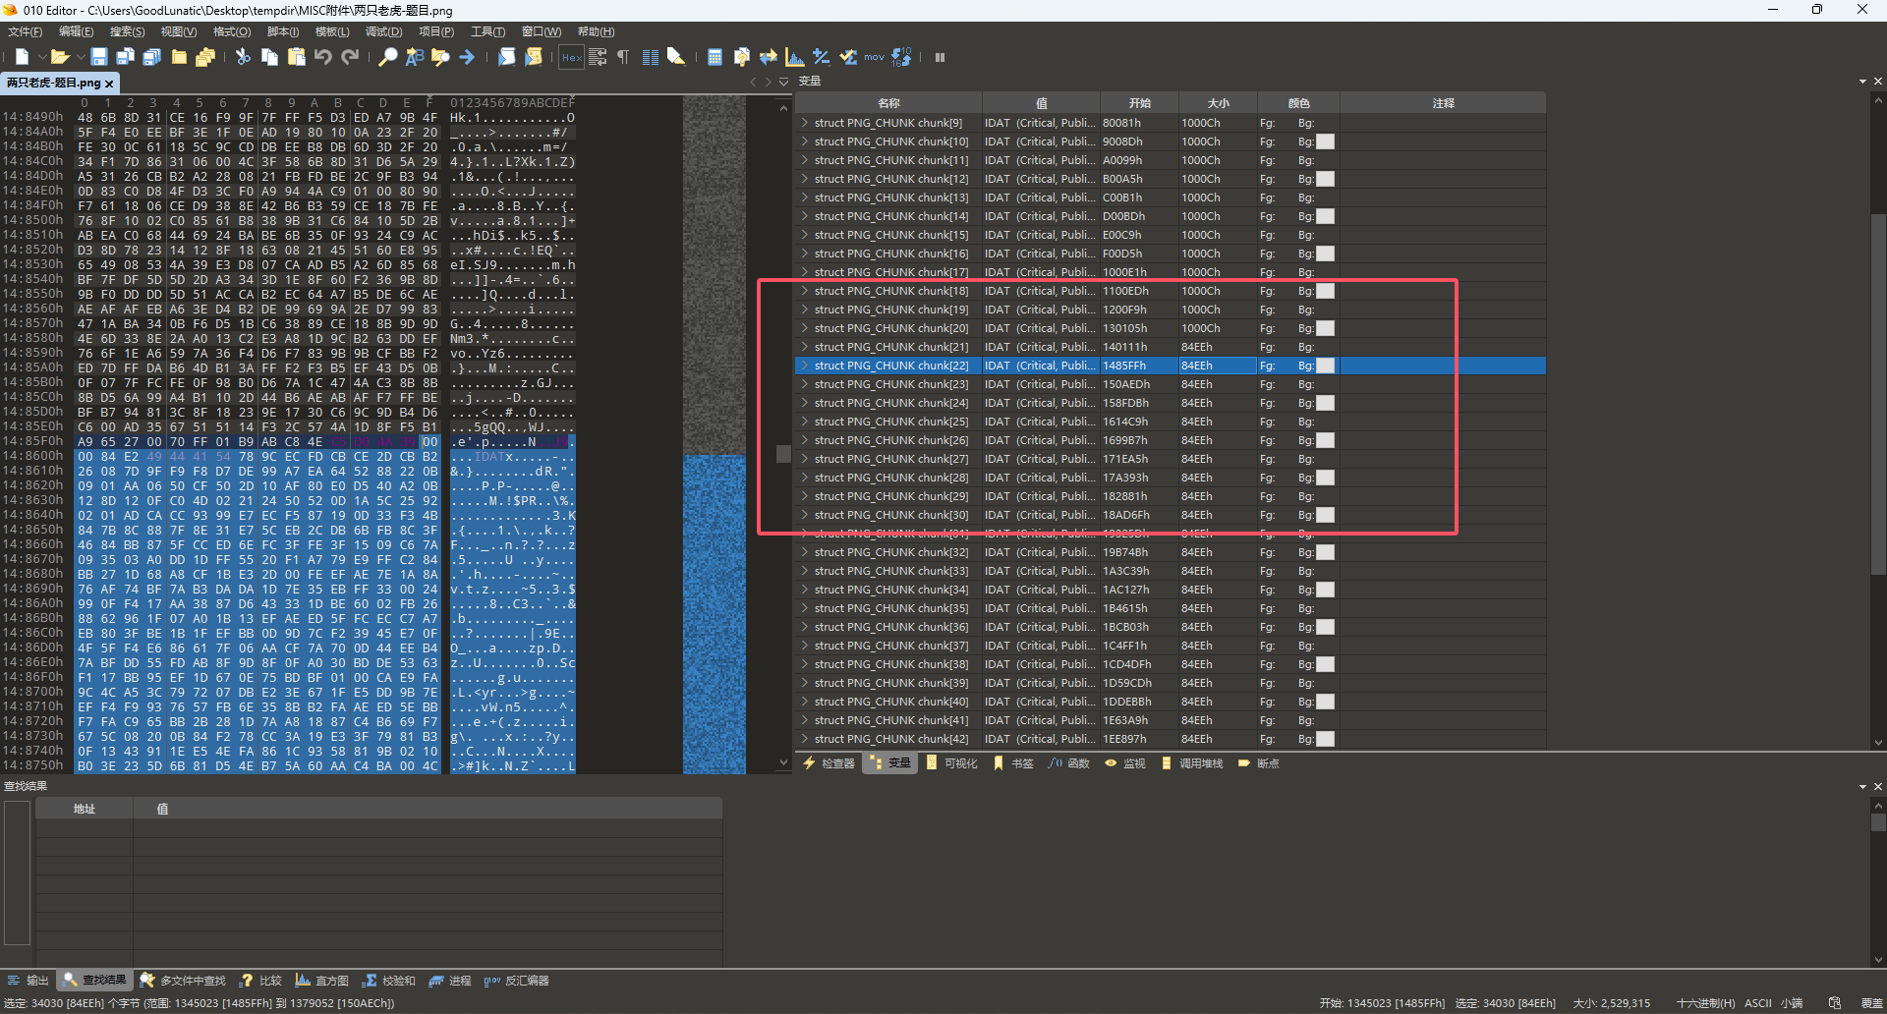Click the Save All icon
The height and width of the screenshot is (1014, 1887).
[151, 57]
